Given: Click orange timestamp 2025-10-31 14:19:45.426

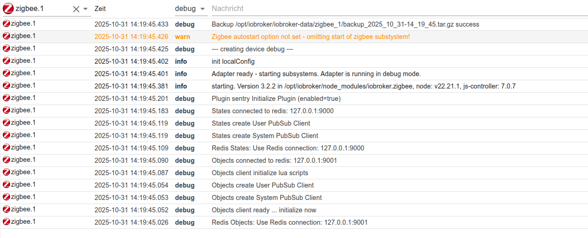Looking at the screenshot, I should tap(131, 37).
